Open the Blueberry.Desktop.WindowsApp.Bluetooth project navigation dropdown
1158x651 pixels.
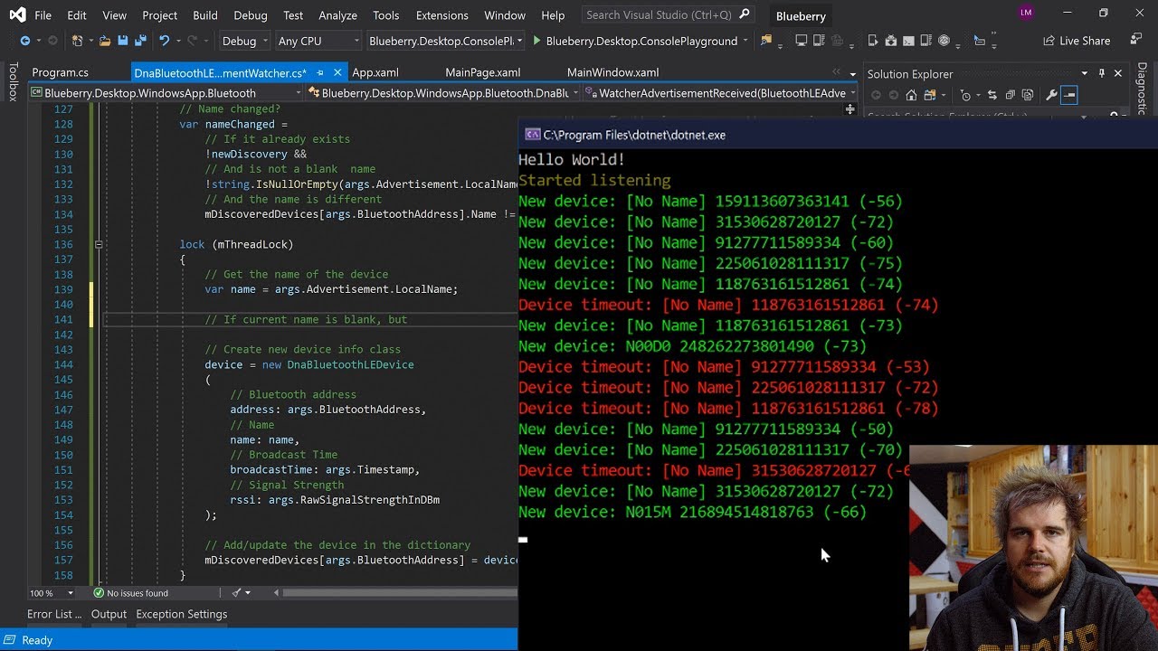166,93
